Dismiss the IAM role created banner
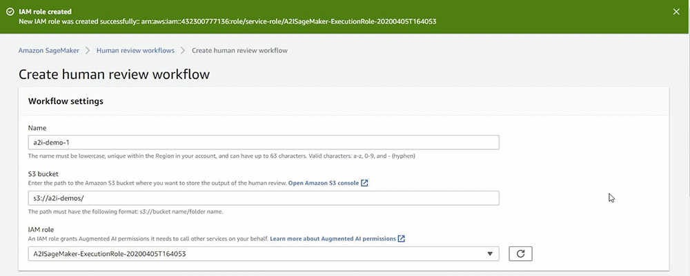The height and width of the screenshot is (276, 690). [676, 12]
